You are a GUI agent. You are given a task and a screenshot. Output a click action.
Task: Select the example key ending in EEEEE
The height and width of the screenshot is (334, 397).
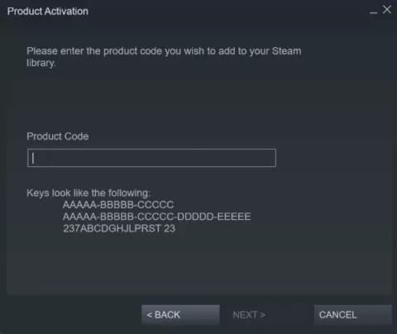pos(156,217)
